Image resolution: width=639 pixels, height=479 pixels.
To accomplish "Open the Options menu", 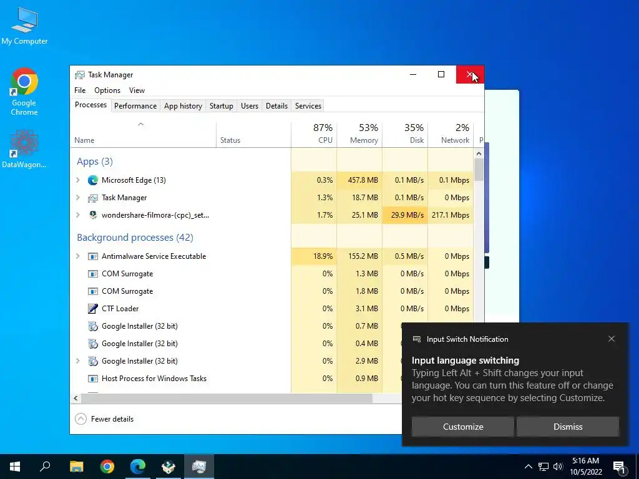I will coord(107,90).
